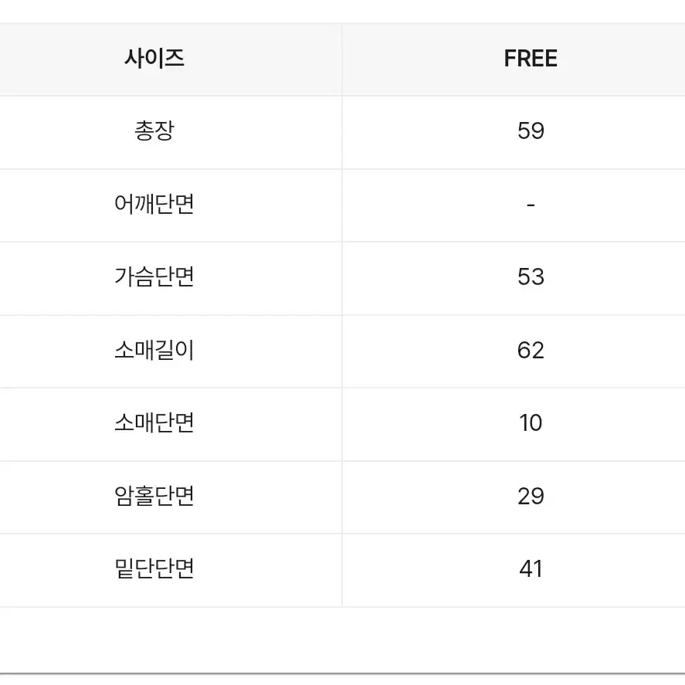Click the 밑단단면 value 41
This screenshot has width=685, height=685.
tap(531, 569)
